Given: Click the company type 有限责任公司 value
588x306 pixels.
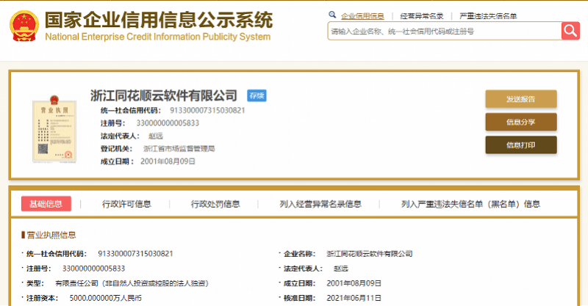Looking at the screenshot, I should click(x=132, y=283).
